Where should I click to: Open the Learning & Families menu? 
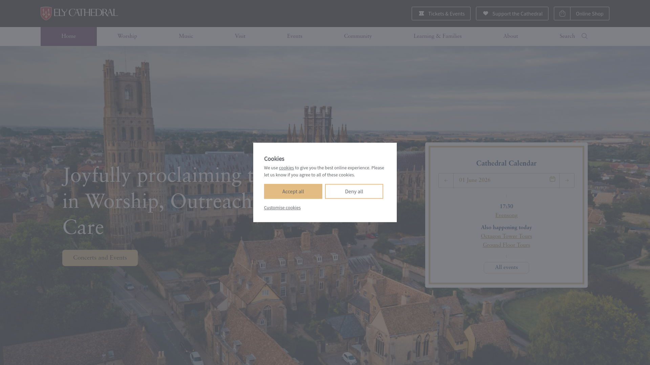(437, 36)
